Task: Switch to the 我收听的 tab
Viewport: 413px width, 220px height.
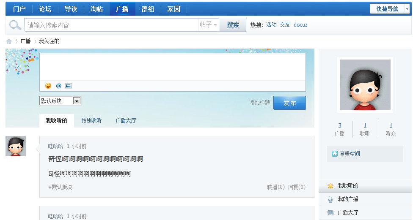Action: tap(57, 121)
